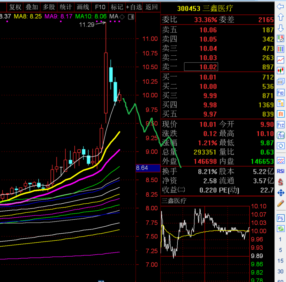Click the 11.29 high price label

tap(87, 25)
